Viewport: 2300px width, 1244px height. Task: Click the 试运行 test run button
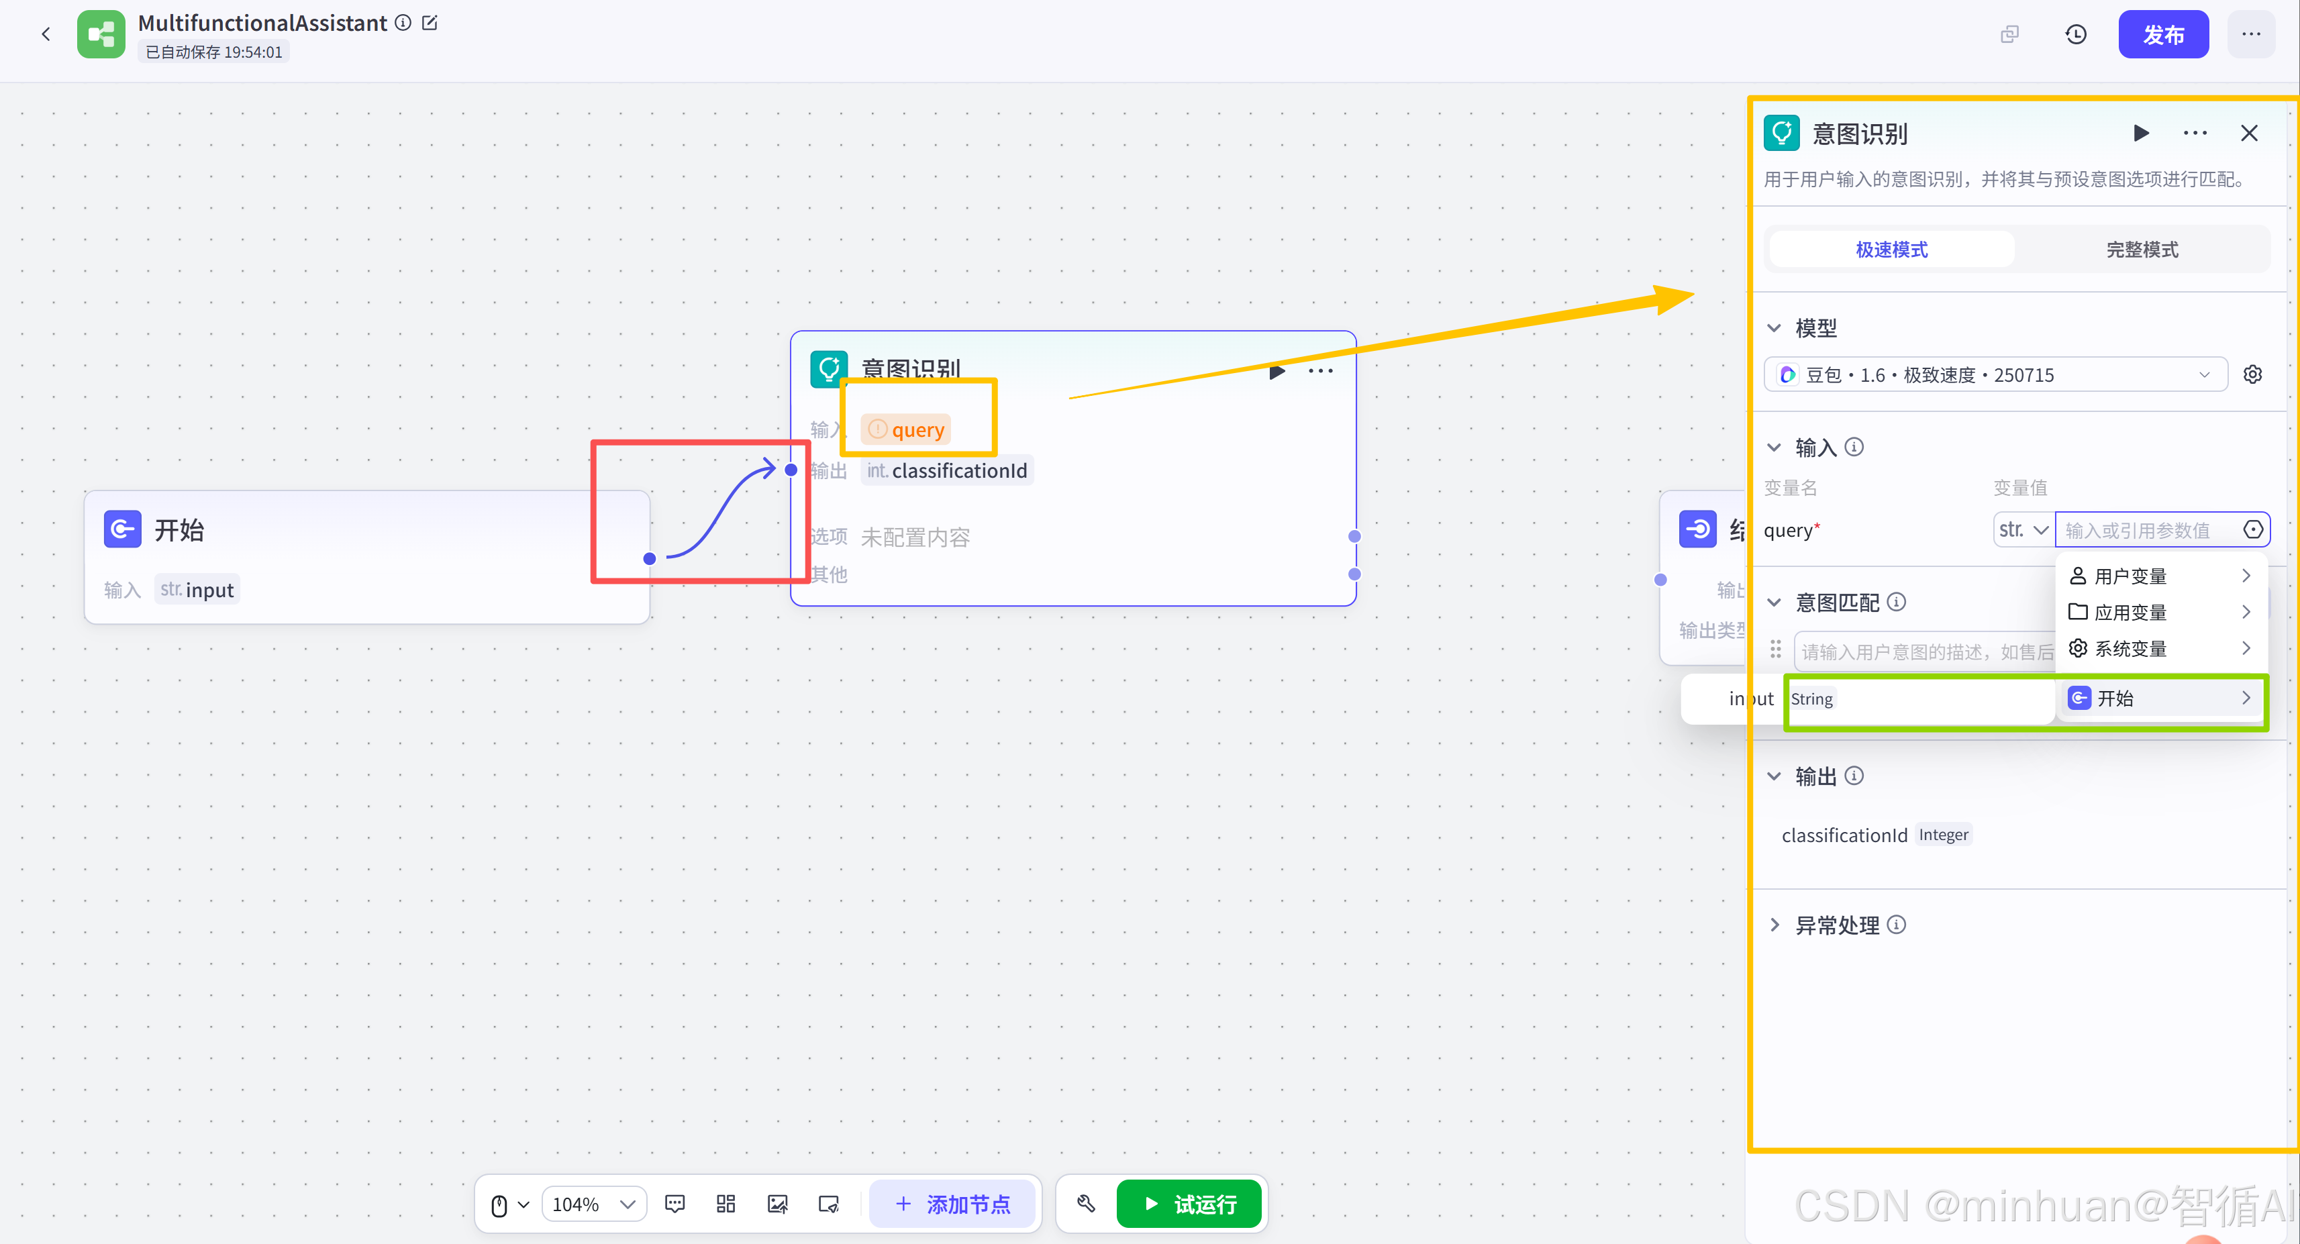tap(1189, 1204)
